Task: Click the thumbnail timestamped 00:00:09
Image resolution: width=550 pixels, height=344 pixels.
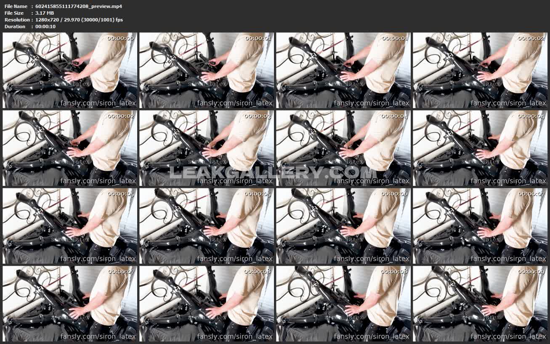Action: tap(480, 303)
